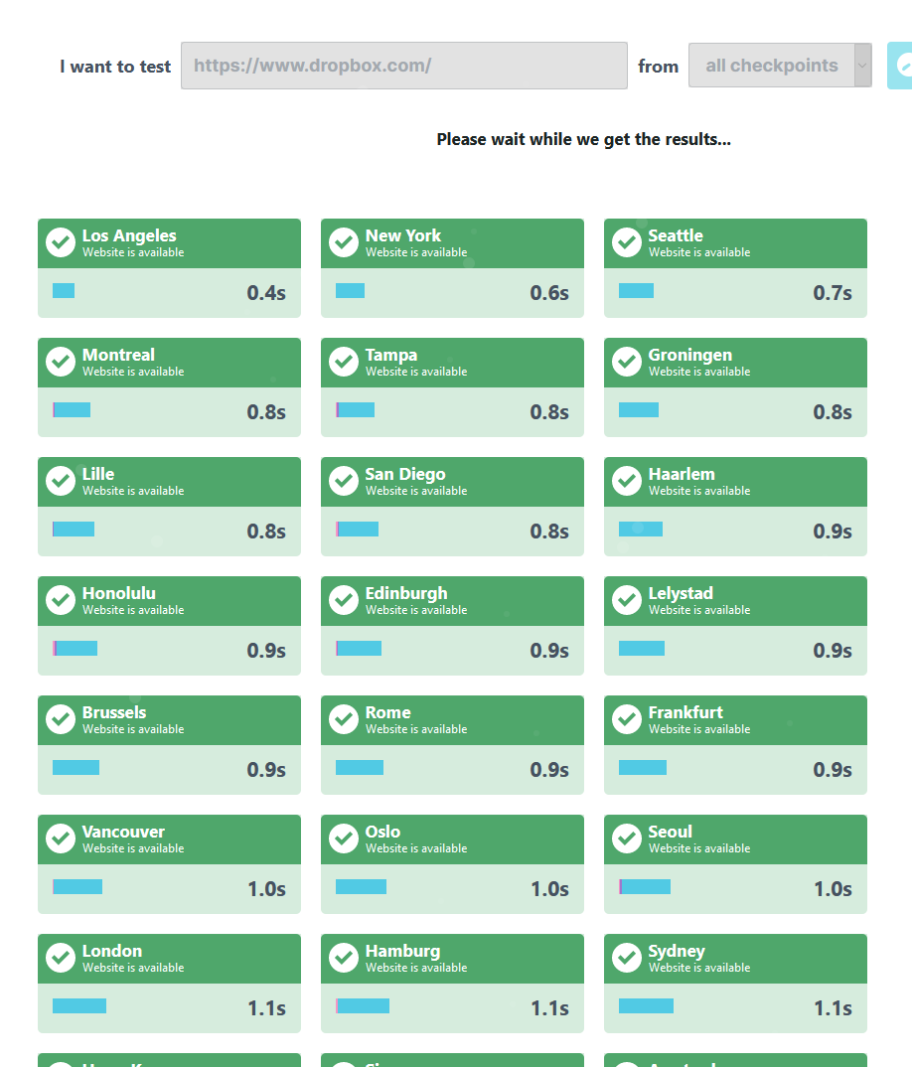This screenshot has height=1067, width=912.
Task: Click the Frankfurt checkmark status icon
Action: click(x=627, y=719)
